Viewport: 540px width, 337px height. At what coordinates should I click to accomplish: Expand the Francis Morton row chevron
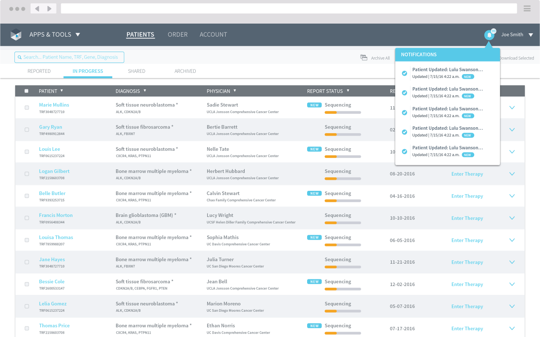coord(512,218)
